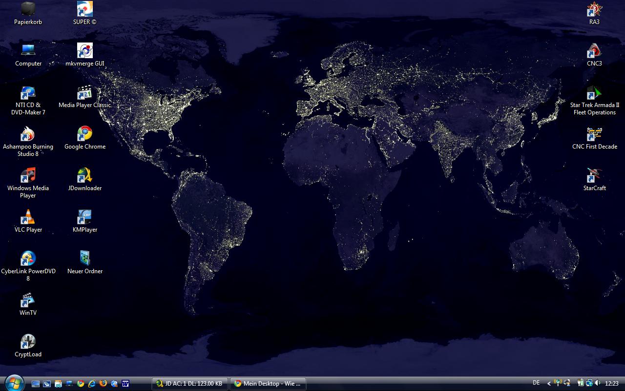Select the Papierkorb desktop icon
Image resolution: width=625 pixels, height=391 pixels.
(28, 9)
